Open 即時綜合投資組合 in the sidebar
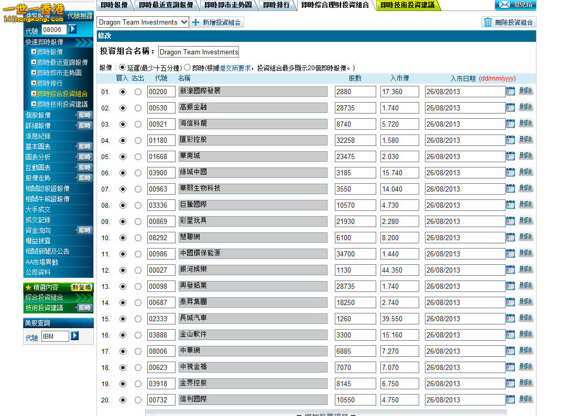 [x=62, y=94]
